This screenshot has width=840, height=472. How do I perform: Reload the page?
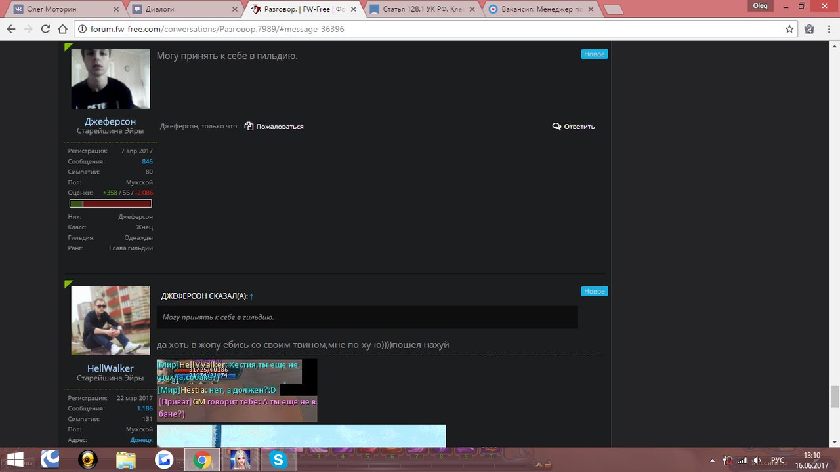45,29
